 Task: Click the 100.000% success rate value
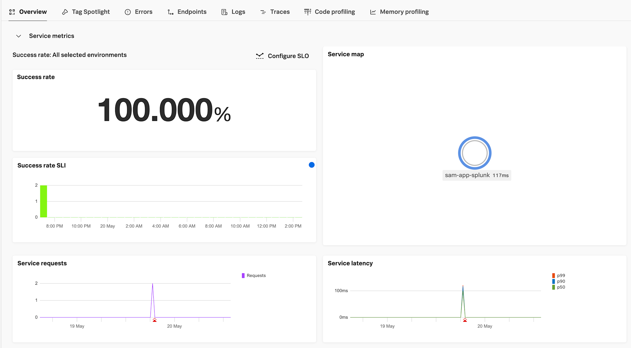point(164,110)
